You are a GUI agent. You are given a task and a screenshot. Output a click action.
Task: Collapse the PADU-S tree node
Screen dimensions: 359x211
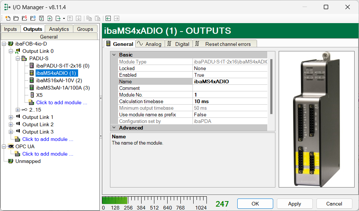point(18,58)
